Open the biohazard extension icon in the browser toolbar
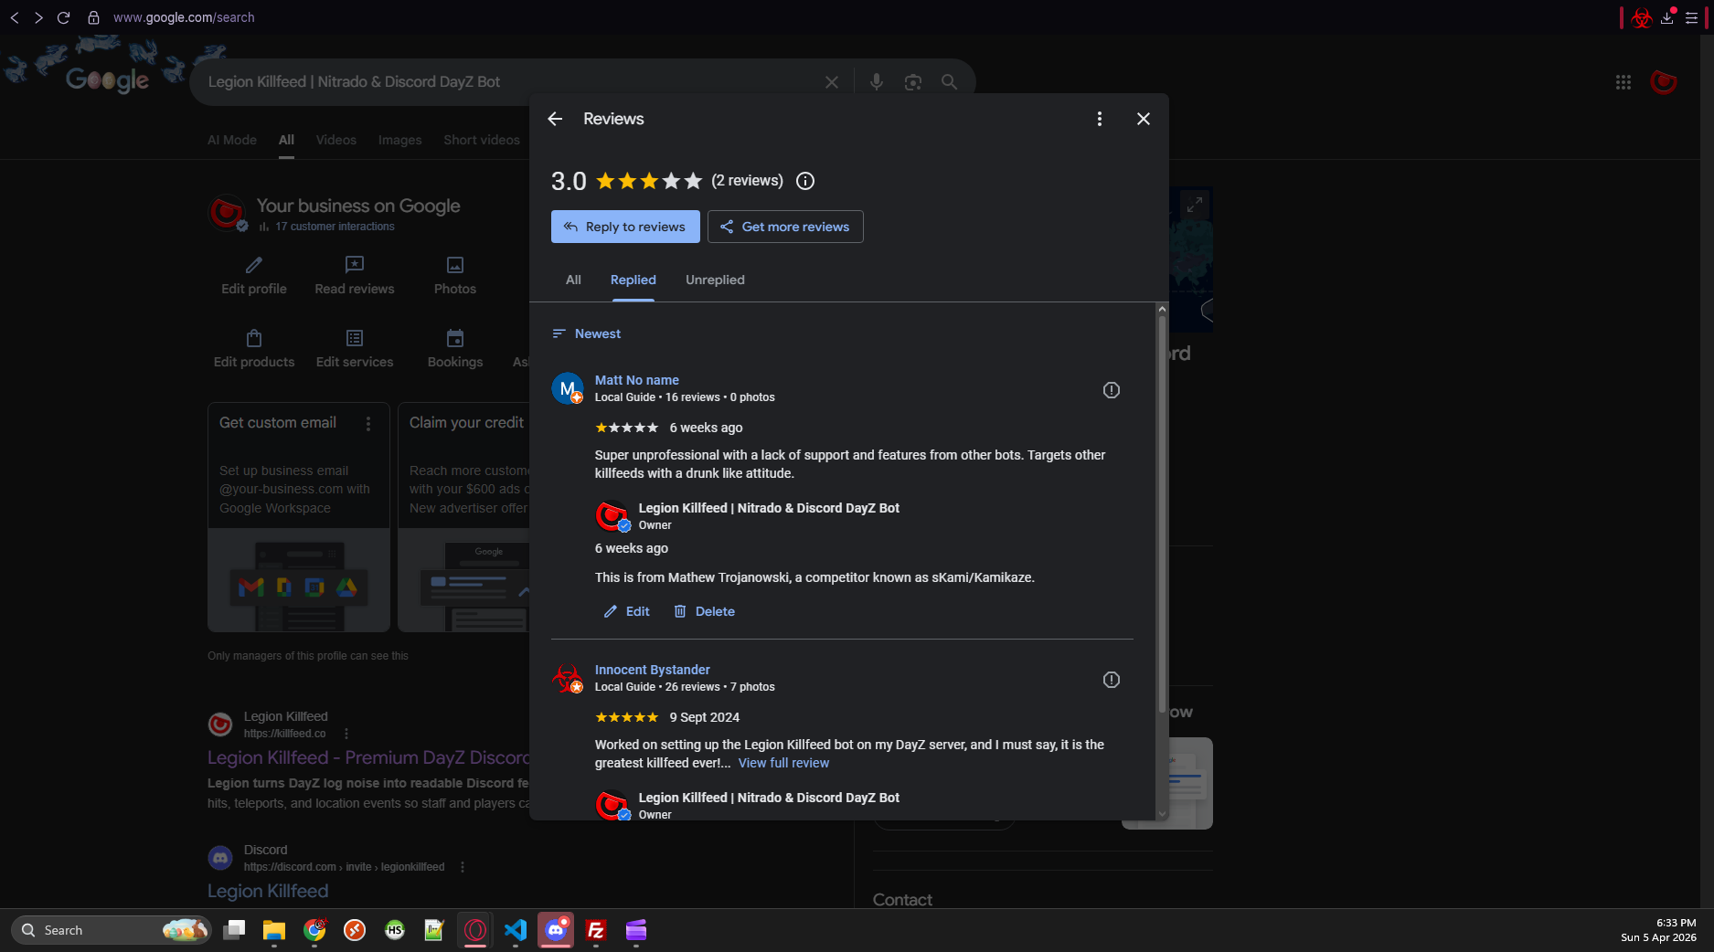 [x=1642, y=17]
